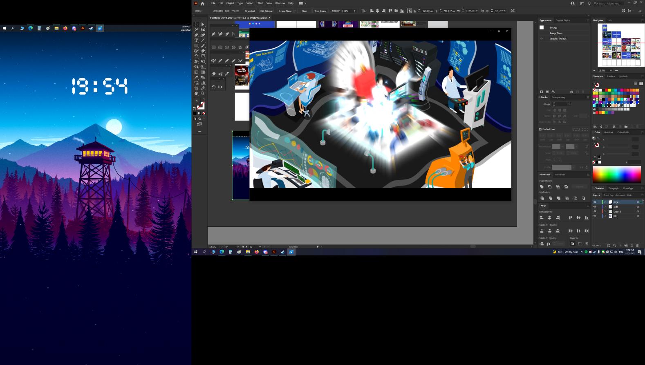Open the Layers panel options menu
This screenshot has width=645, height=365.
click(x=642, y=195)
